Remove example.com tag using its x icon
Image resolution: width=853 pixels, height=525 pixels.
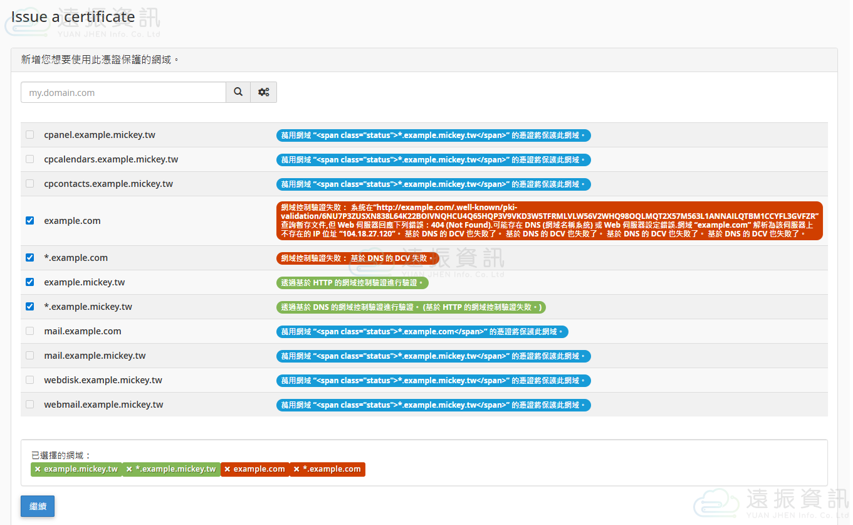pos(228,469)
